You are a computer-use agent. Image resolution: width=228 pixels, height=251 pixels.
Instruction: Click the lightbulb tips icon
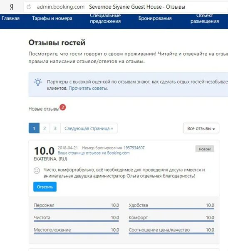click(x=38, y=82)
